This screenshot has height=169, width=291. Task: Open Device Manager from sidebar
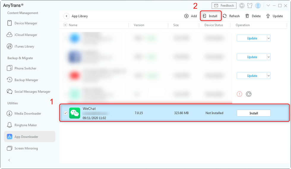click(22, 23)
